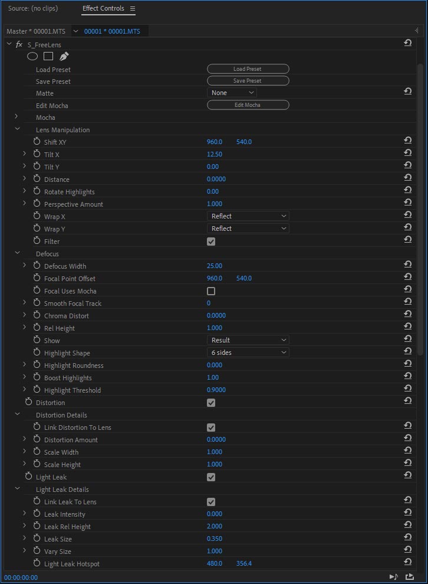Uncheck the Filter checkbox
The image size is (428, 584).
point(211,242)
